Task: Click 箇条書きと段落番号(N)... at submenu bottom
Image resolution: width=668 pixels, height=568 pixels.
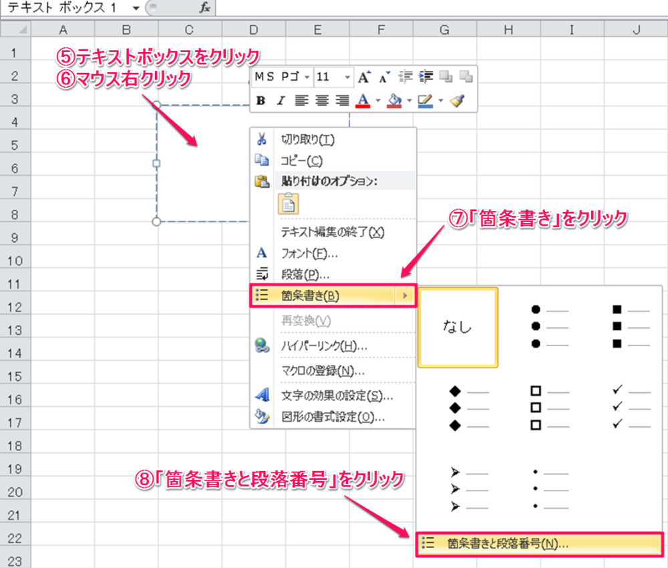Action: (508, 544)
